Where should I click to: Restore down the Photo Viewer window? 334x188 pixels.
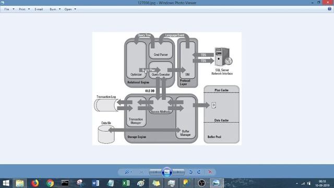tap(319, 3)
